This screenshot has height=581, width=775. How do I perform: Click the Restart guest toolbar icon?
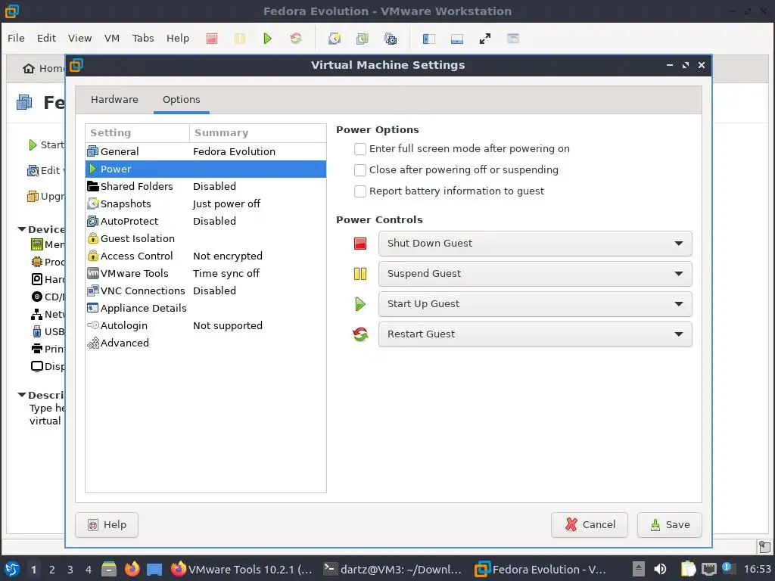coord(296,39)
